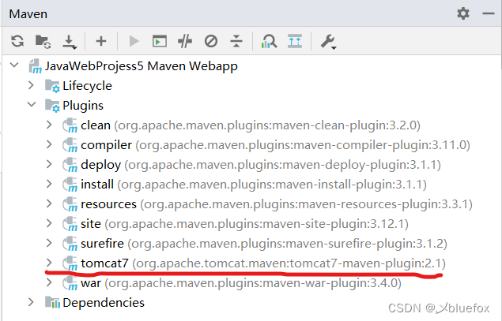Screen dimensions: 502x321
Task: Click the show dependencies popup icon
Action: click(295, 41)
